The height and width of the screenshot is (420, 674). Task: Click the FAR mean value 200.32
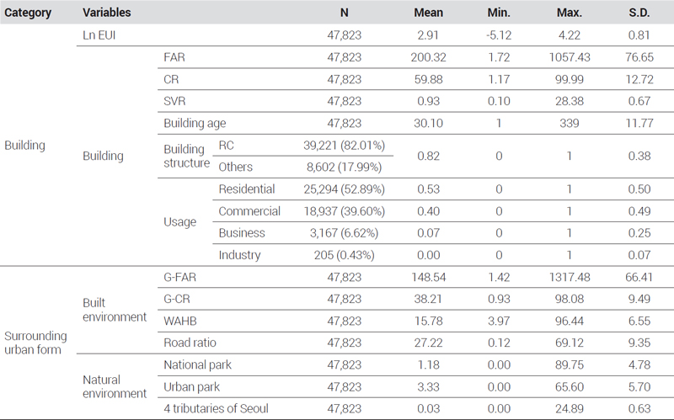(428, 57)
